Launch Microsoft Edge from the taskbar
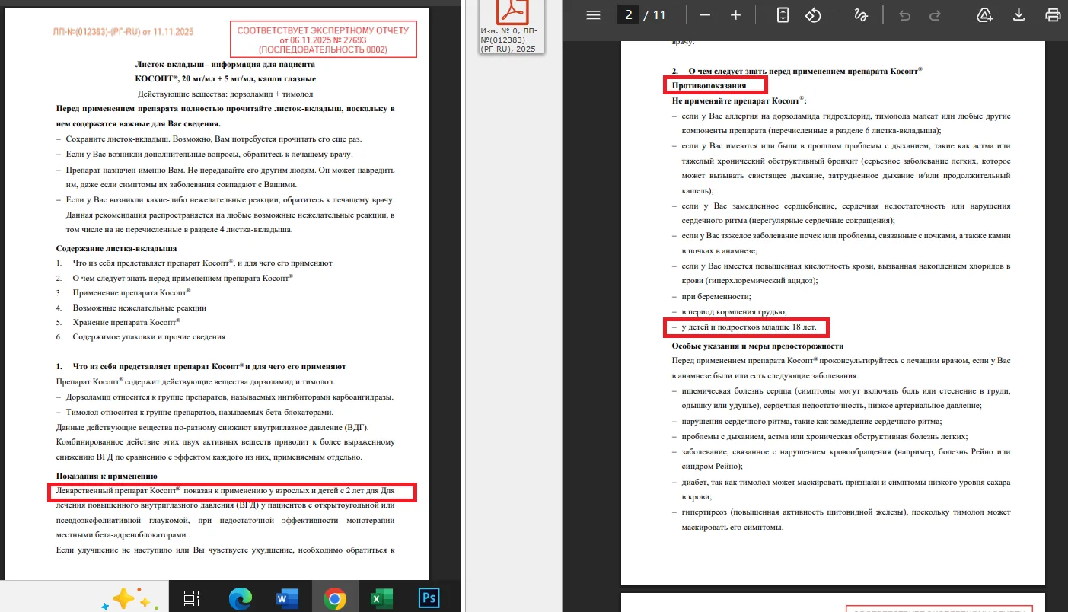 pos(241,599)
